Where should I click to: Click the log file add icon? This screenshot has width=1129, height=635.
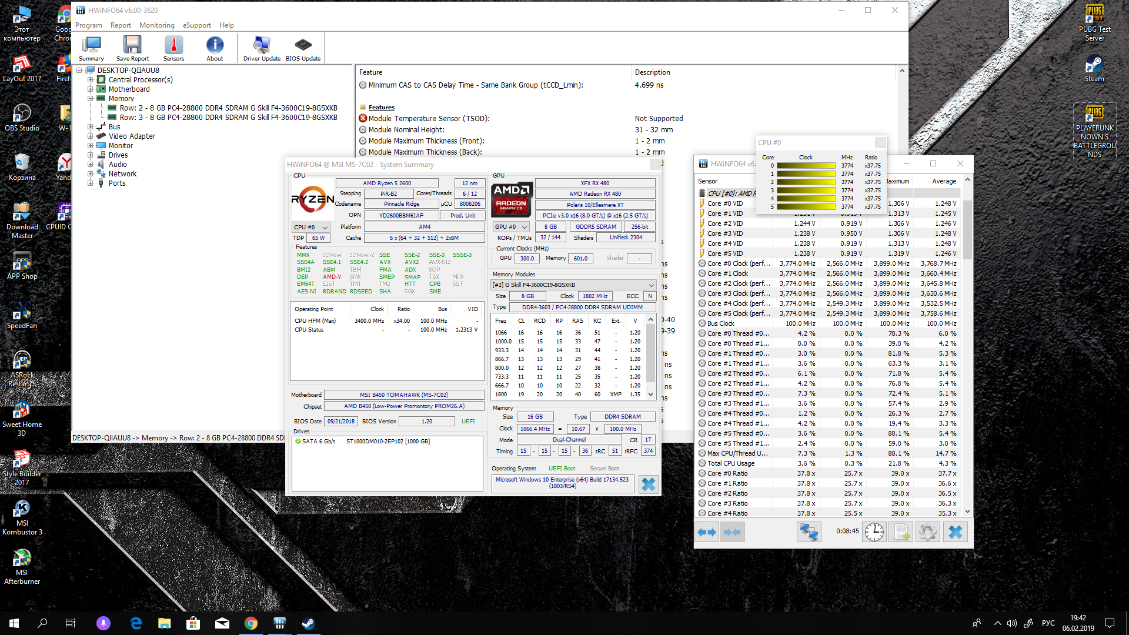pos(901,532)
